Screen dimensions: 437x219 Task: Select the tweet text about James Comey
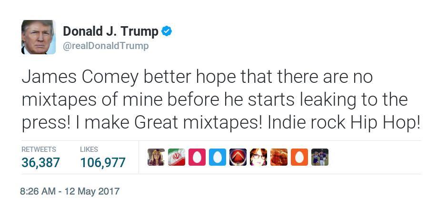[x=221, y=100]
